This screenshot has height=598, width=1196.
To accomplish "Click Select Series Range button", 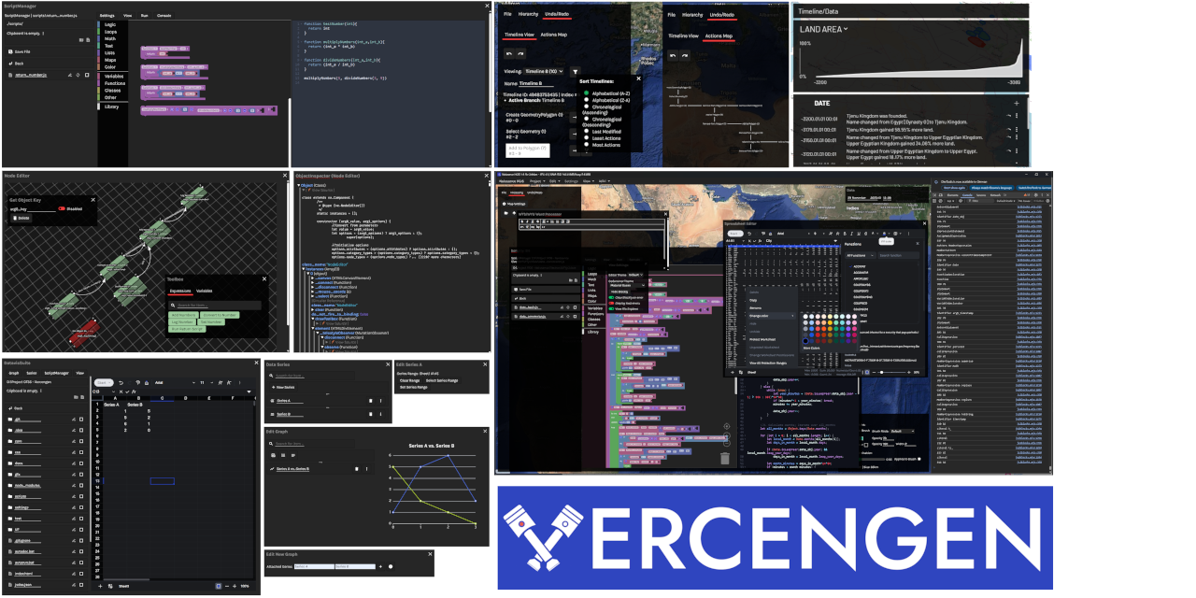I will [x=442, y=380].
